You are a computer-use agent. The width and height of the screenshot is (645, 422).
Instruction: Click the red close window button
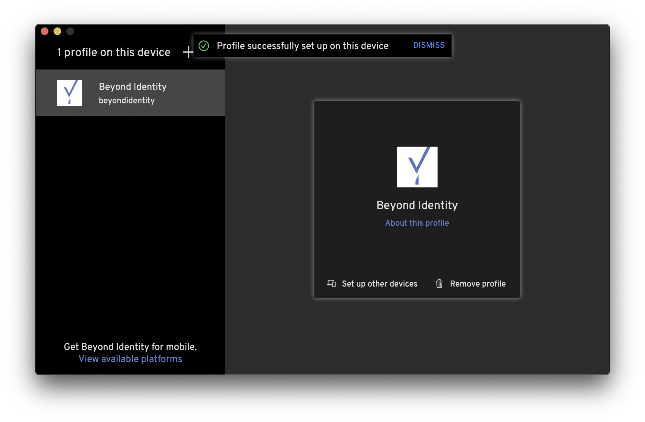click(x=45, y=31)
